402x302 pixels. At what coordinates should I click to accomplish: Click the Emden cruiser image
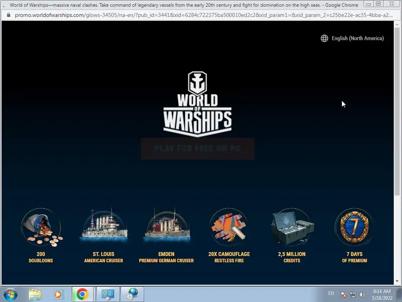click(166, 226)
